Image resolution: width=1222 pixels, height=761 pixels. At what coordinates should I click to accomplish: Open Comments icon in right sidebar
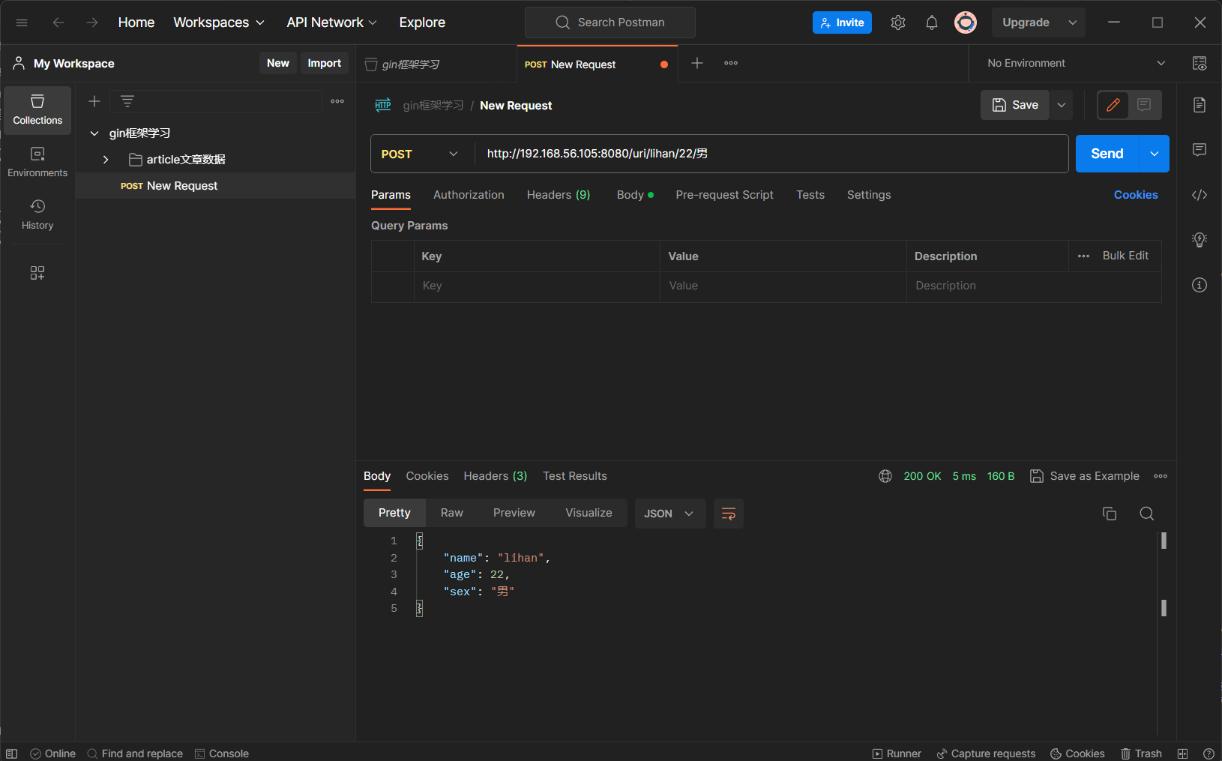[x=1200, y=149]
